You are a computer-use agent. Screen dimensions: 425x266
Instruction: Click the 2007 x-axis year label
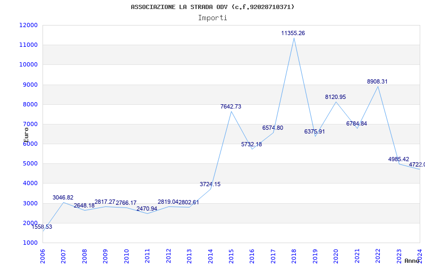click(x=63, y=256)
